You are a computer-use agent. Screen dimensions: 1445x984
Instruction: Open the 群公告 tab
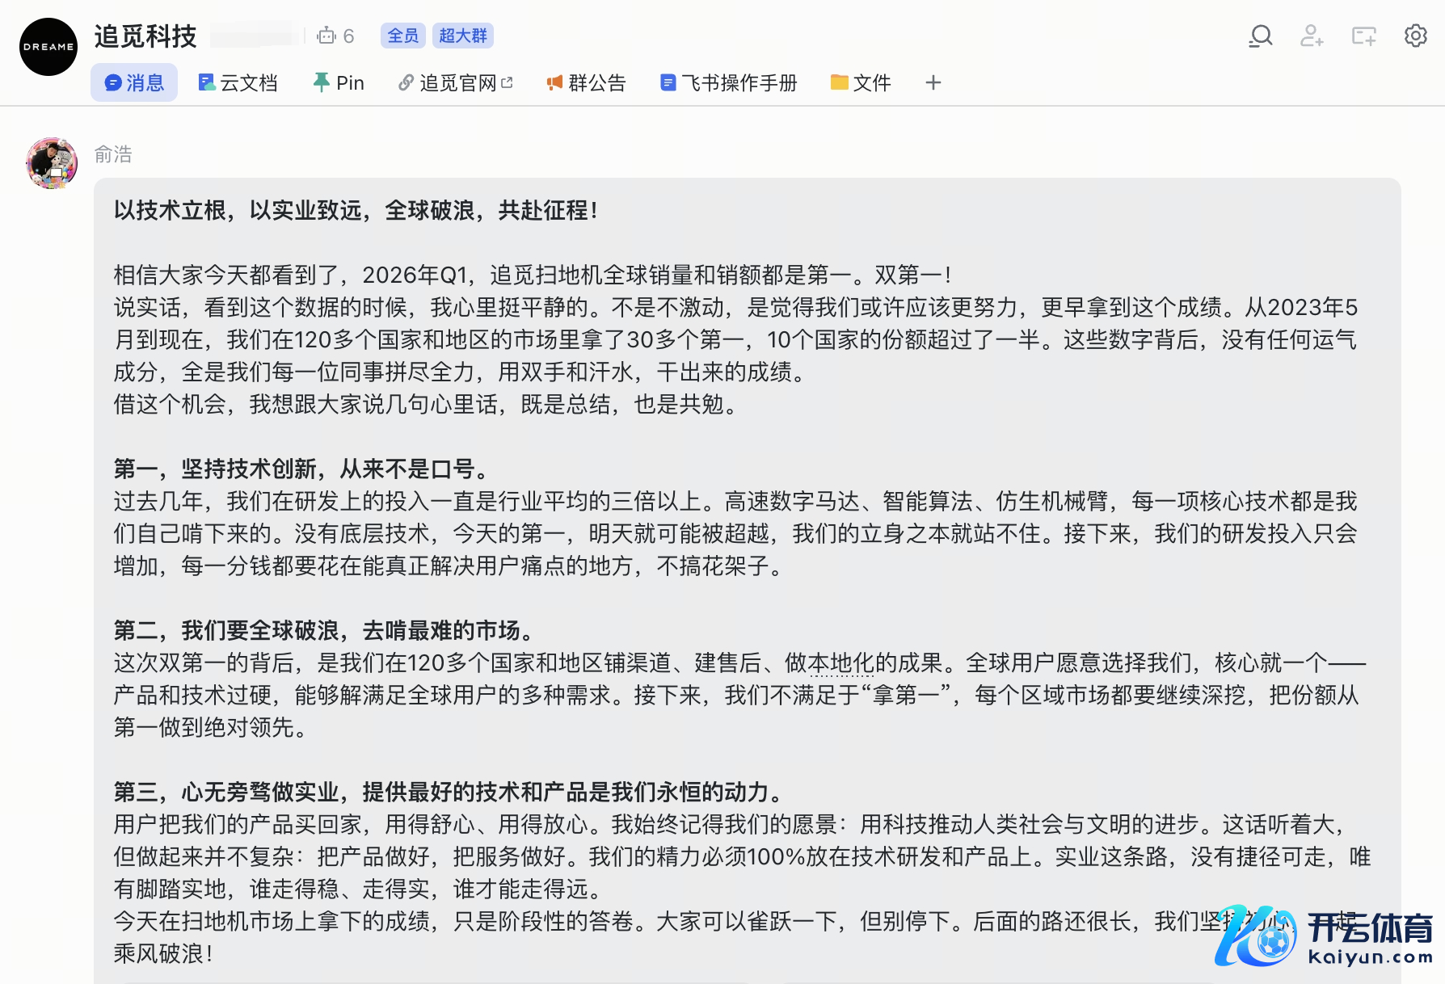pos(586,82)
